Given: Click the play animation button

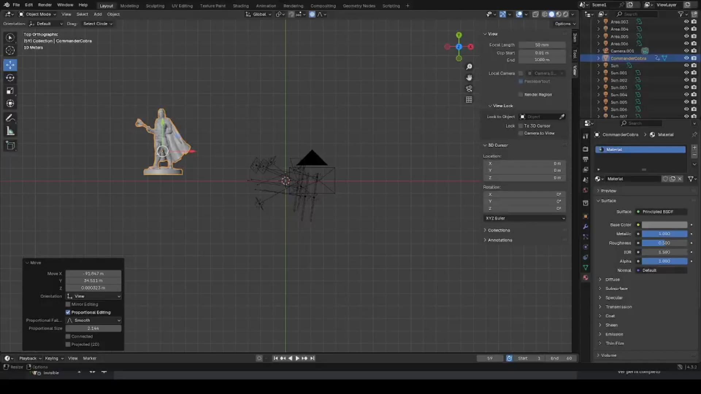Looking at the screenshot, I should (x=297, y=358).
